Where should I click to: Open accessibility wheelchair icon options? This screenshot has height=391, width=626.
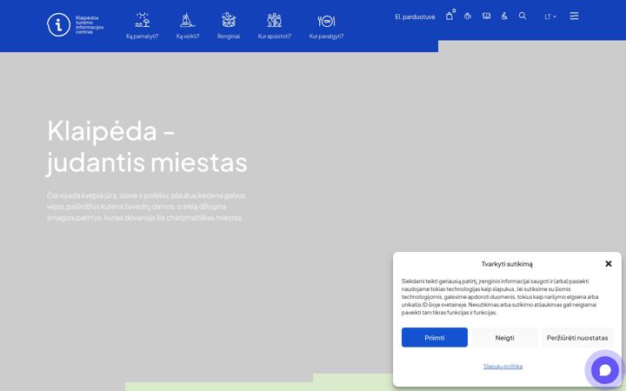[x=504, y=16]
